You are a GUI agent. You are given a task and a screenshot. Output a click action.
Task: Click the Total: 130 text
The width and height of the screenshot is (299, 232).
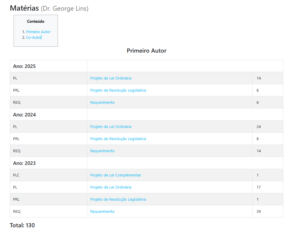click(x=22, y=225)
